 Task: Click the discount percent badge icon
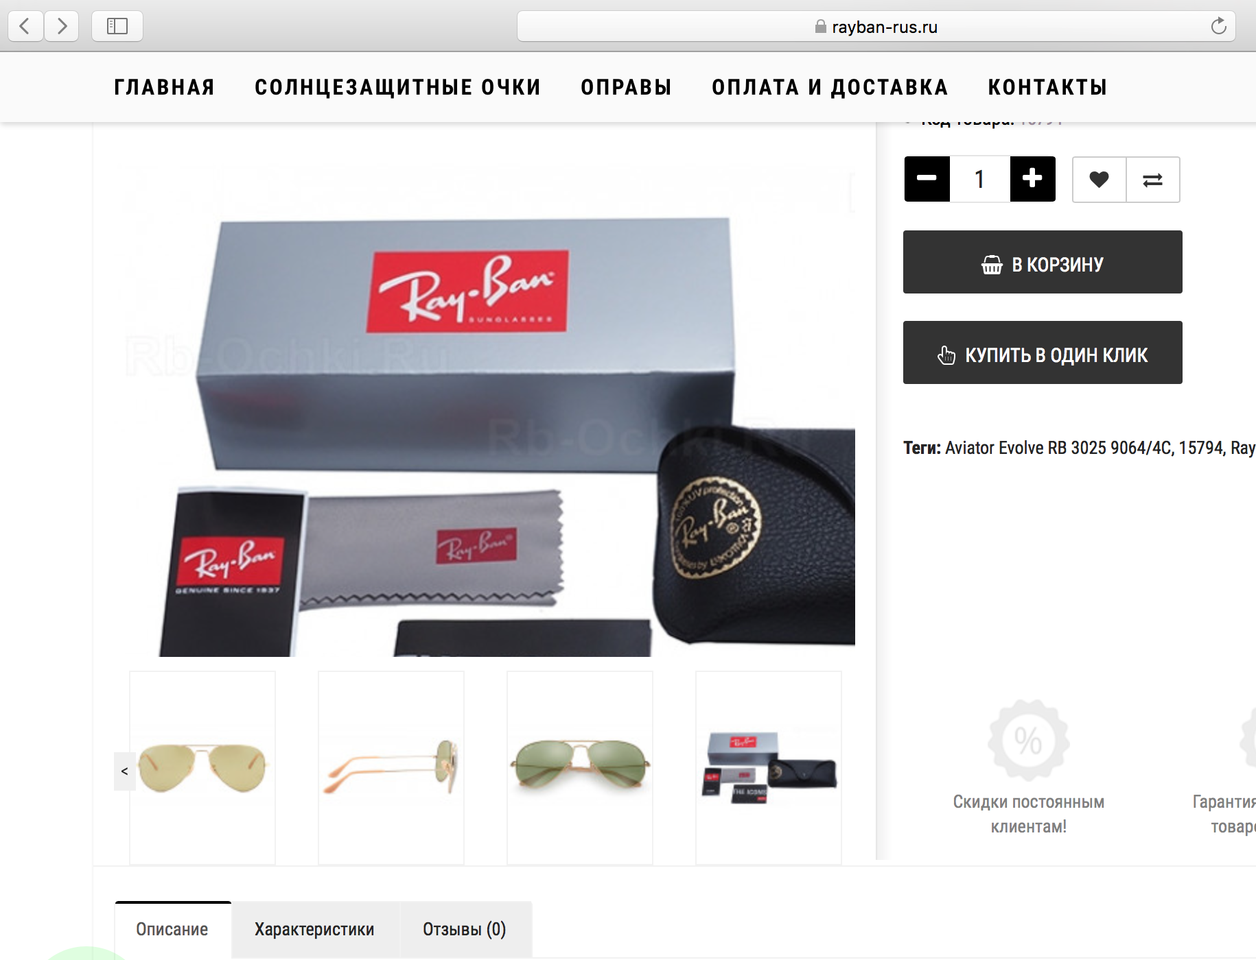(1028, 740)
